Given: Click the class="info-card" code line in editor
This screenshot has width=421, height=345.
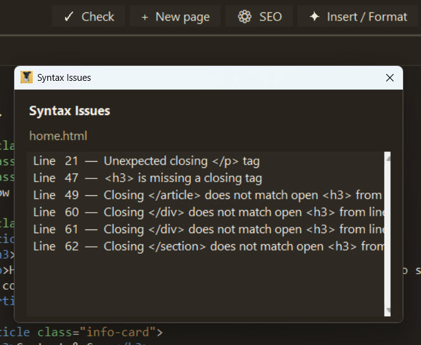Looking at the screenshot, I should point(81,333).
